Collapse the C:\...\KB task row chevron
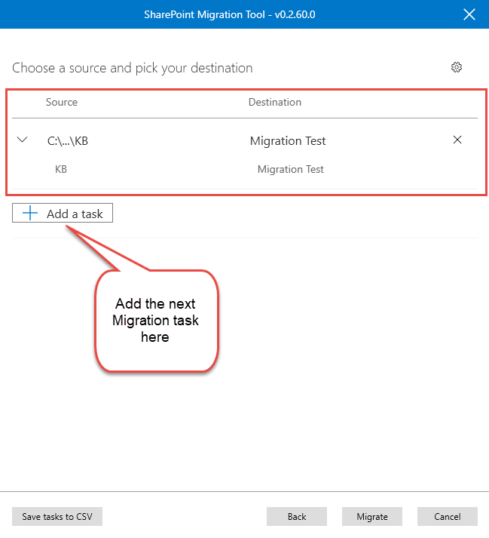The image size is (489, 538). click(x=22, y=140)
